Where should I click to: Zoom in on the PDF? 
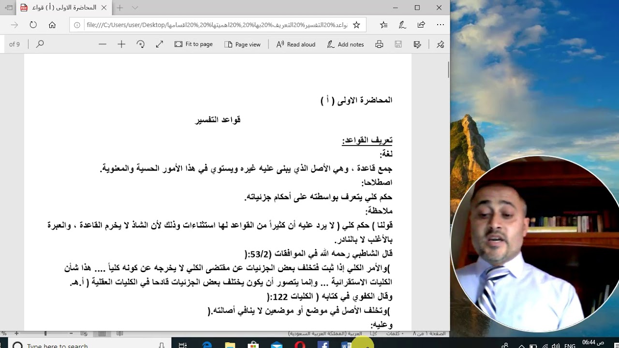point(121,44)
